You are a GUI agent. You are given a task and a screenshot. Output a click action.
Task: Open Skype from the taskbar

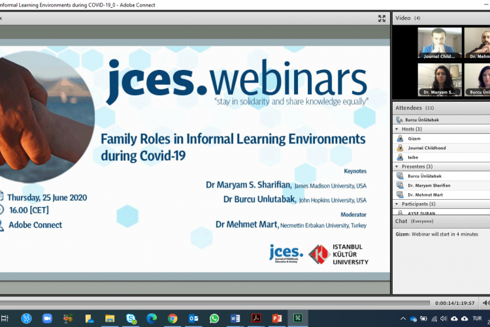point(131,319)
